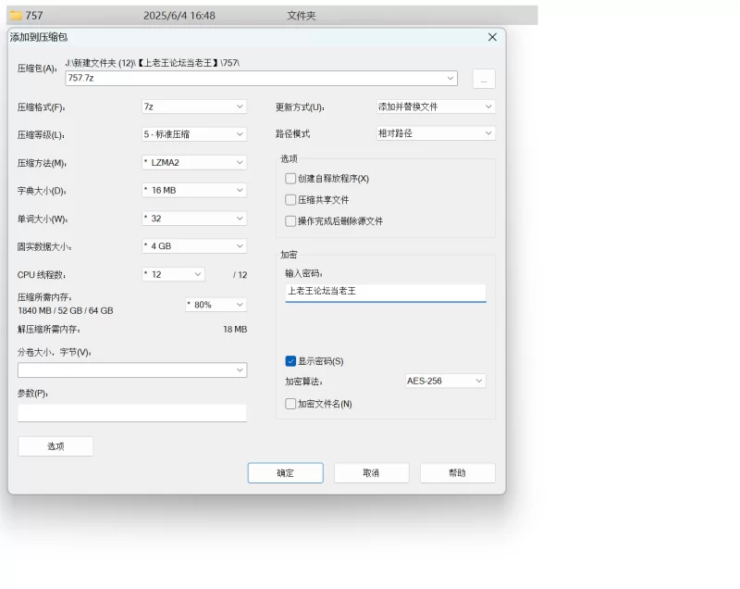Open help via 帮助 button

pos(457,473)
